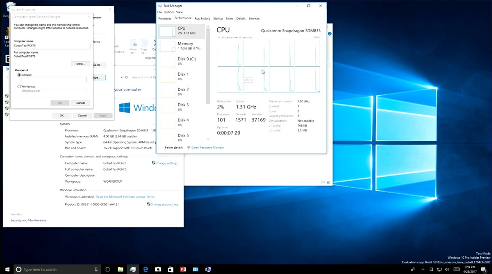Open File Explorer from the taskbar
The width and height of the screenshot is (492, 274).
point(121,270)
